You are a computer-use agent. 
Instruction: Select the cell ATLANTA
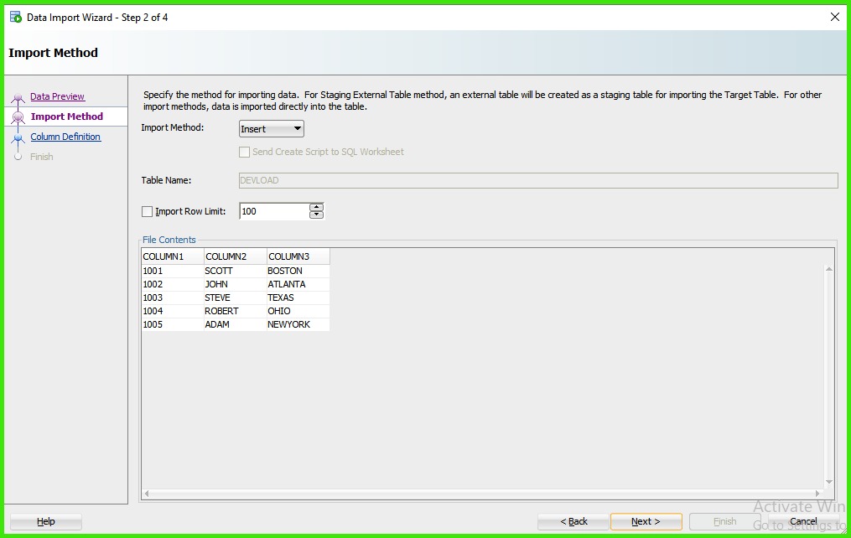tap(298, 284)
